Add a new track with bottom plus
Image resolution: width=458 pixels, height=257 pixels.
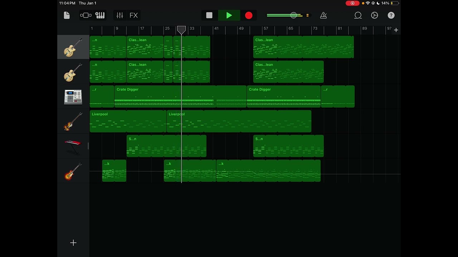coord(73,243)
